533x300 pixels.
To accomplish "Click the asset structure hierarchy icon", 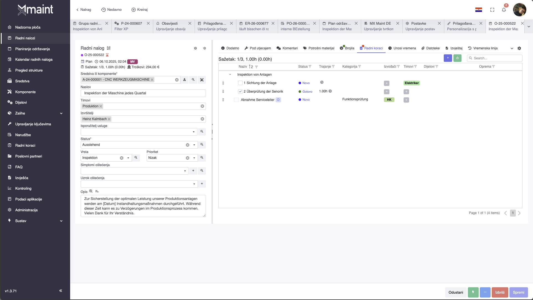I will point(184,80).
